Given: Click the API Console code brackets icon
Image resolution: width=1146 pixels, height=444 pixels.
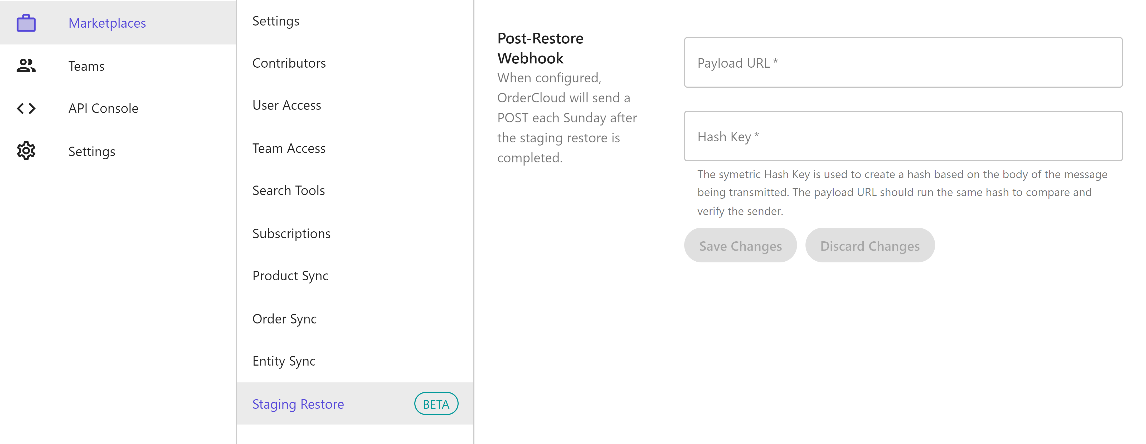Looking at the screenshot, I should [26, 108].
